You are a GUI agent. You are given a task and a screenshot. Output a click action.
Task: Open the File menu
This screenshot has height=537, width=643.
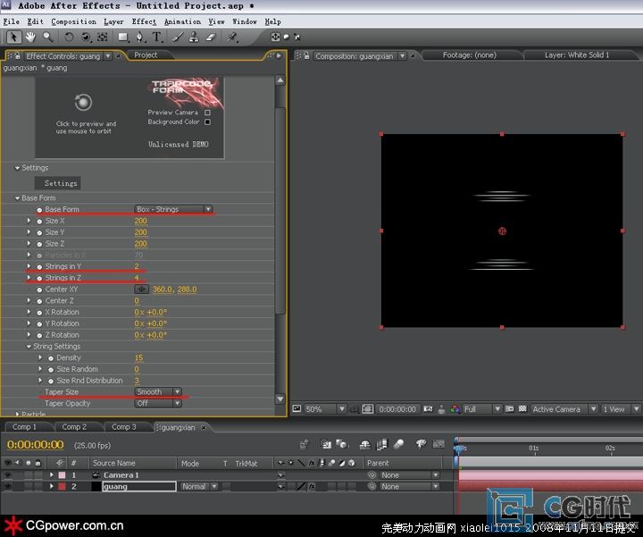click(11, 21)
